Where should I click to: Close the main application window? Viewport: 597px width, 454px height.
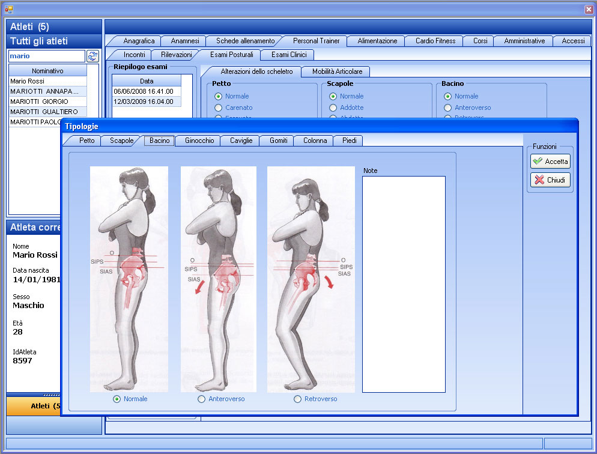point(588,9)
